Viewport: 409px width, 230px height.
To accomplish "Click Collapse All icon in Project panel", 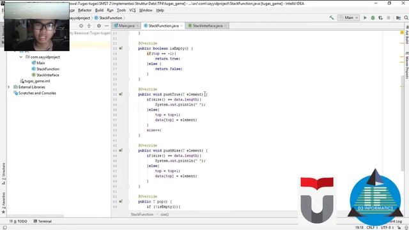I will 89,26.
